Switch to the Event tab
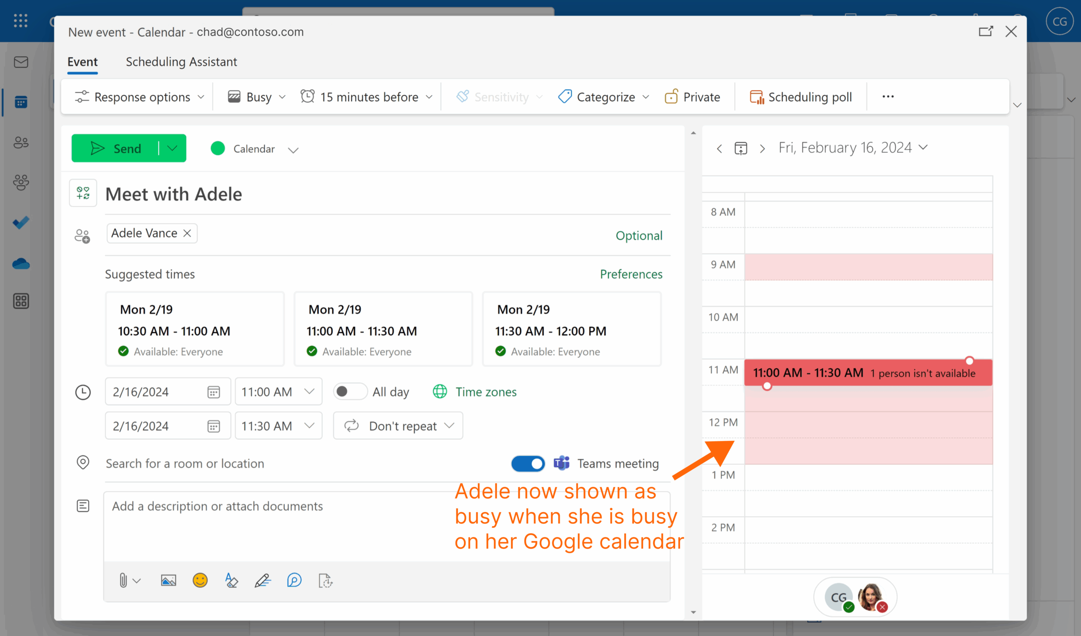The width and height of the screenshot is (1081, 636). [x=82, y=62]
